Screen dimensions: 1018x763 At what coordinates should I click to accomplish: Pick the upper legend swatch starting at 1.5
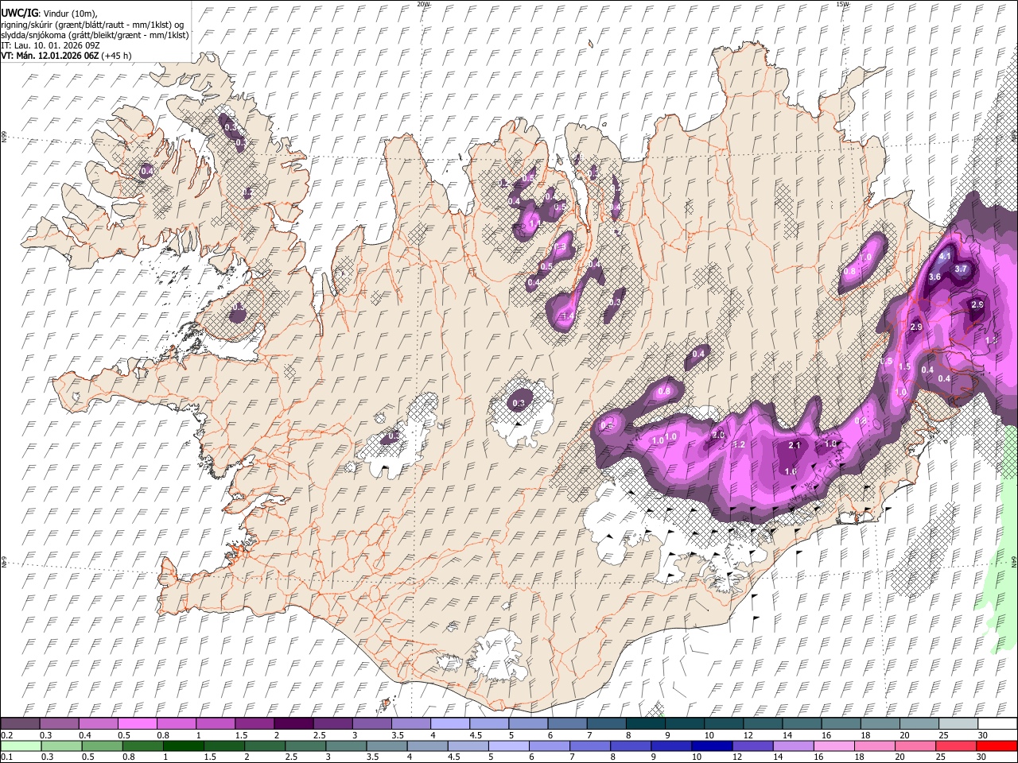point(254,723)
